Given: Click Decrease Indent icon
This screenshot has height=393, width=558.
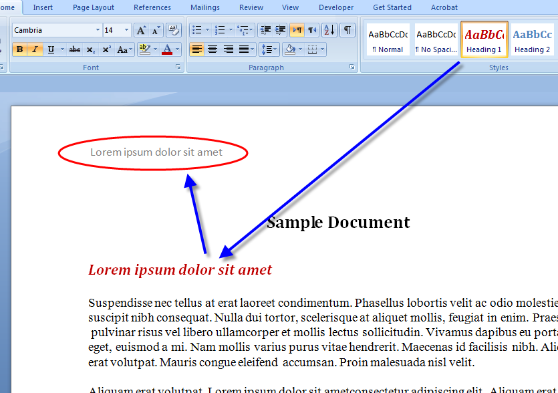Looking at the screenshot, I should [x=265, y=30].
